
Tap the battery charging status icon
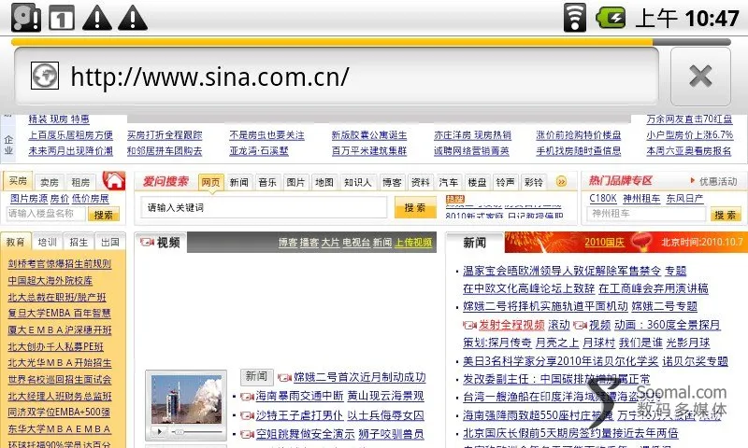tap(611, 18)
